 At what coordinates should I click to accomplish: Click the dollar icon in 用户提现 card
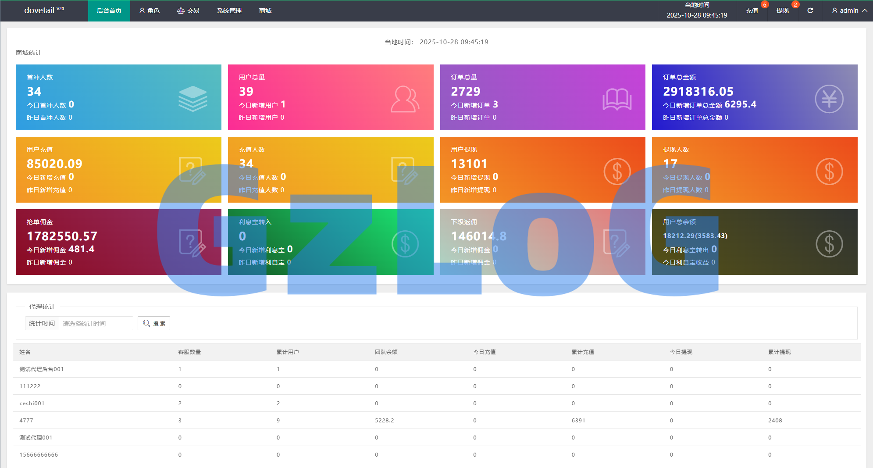(616, 171)
